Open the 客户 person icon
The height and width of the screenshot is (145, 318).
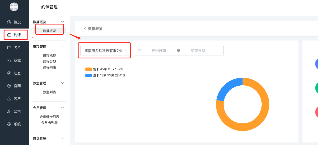(x=9, y=99)
